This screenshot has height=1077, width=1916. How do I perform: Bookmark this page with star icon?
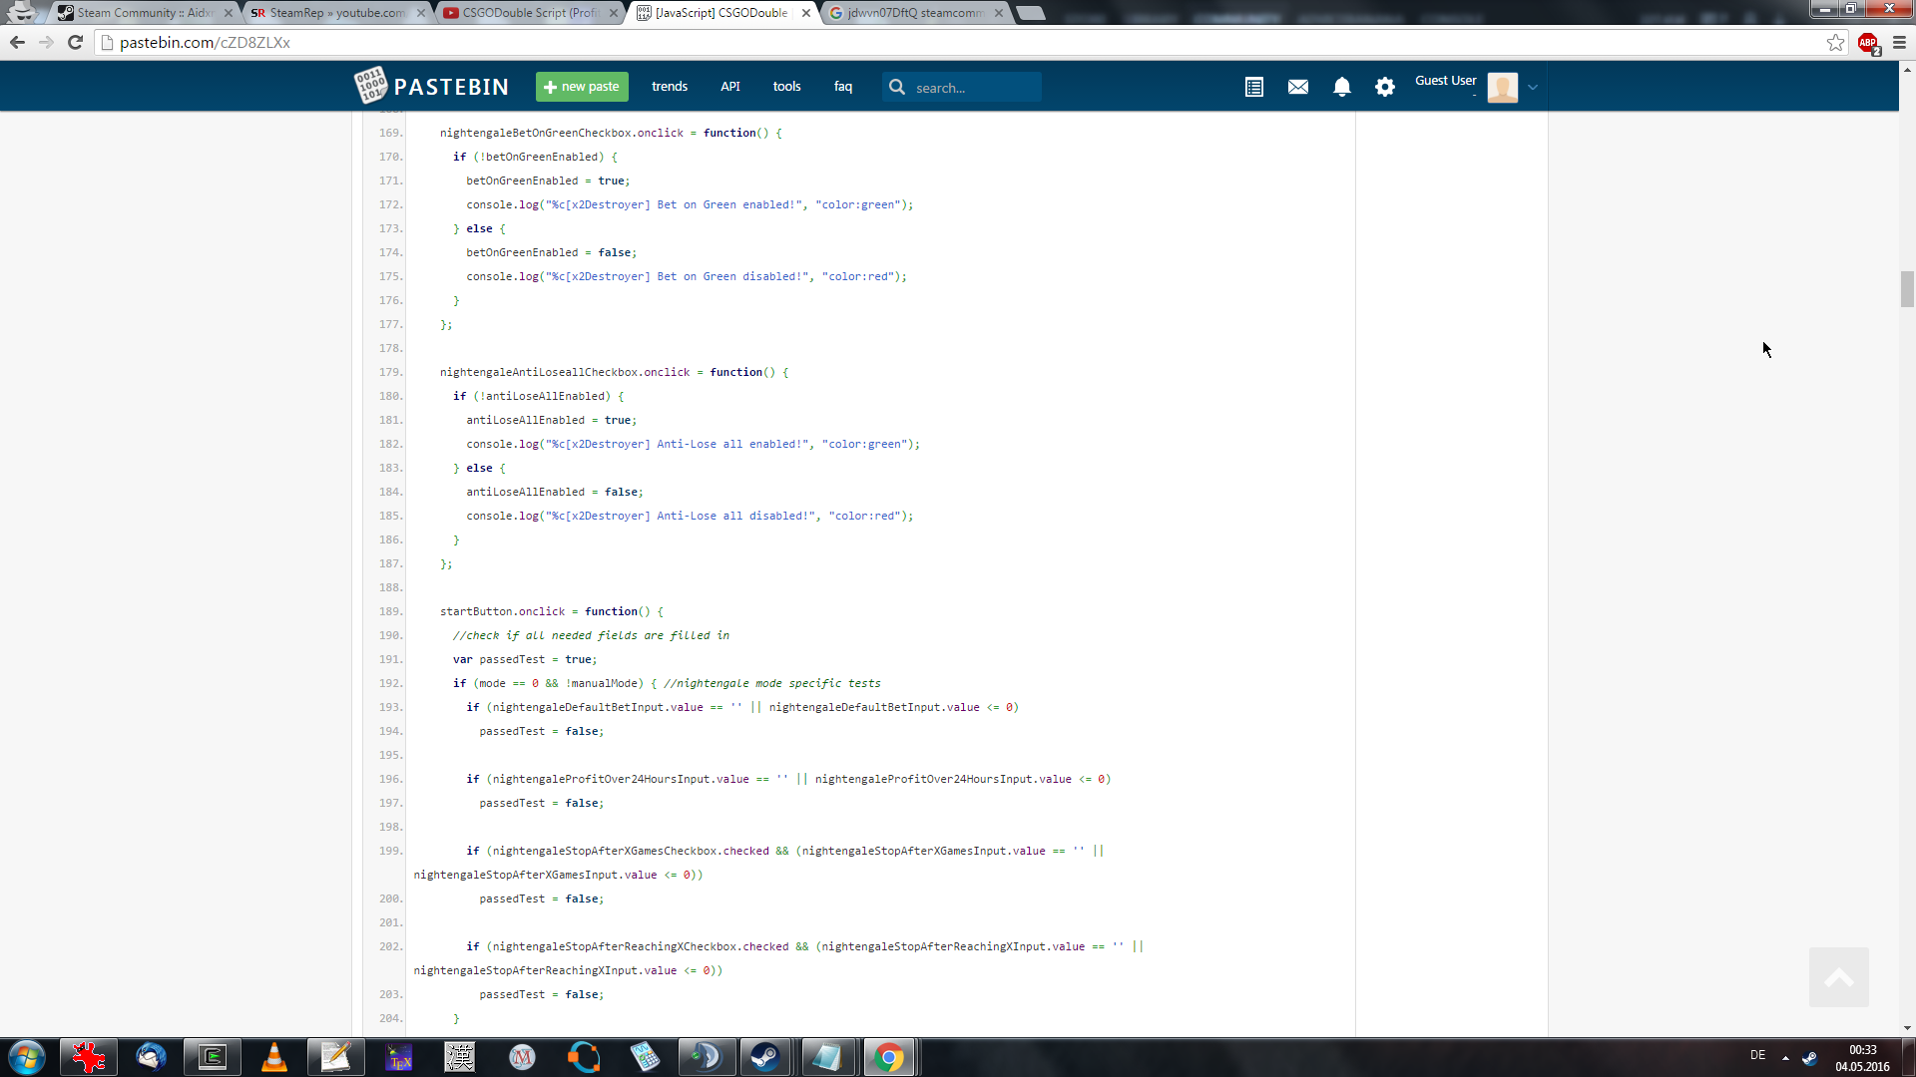[x=1835, y=43]
